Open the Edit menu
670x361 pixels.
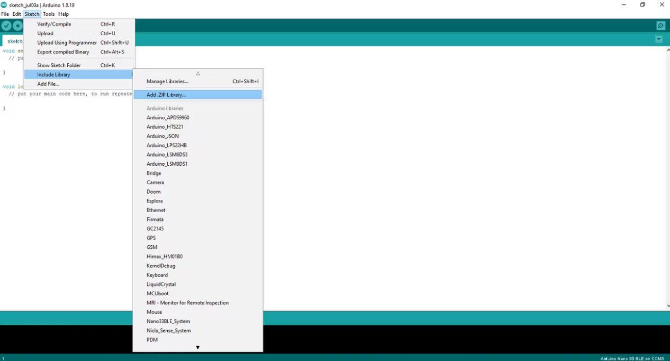pos(17,14)
